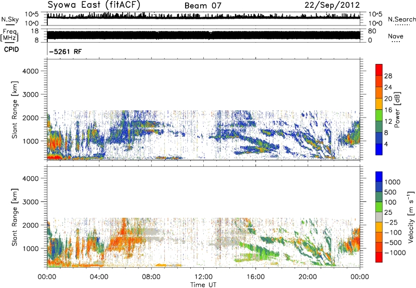
Task: Click the 'Beam 07' label
Action: (x=203, y=6)
